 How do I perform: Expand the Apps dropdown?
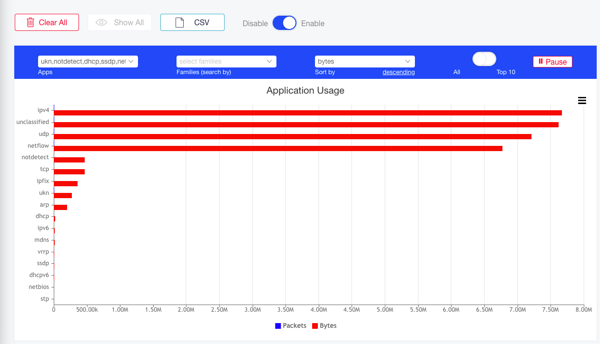pos(88,61)
